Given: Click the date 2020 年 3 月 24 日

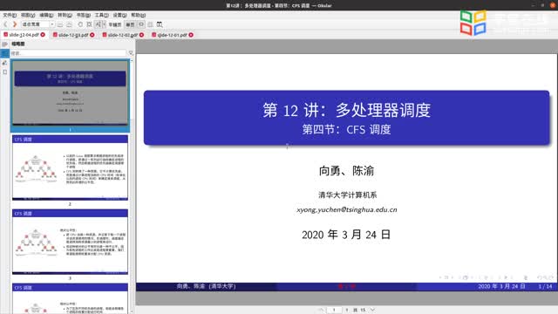Looking at the screenshot, I should pos(346,235).
